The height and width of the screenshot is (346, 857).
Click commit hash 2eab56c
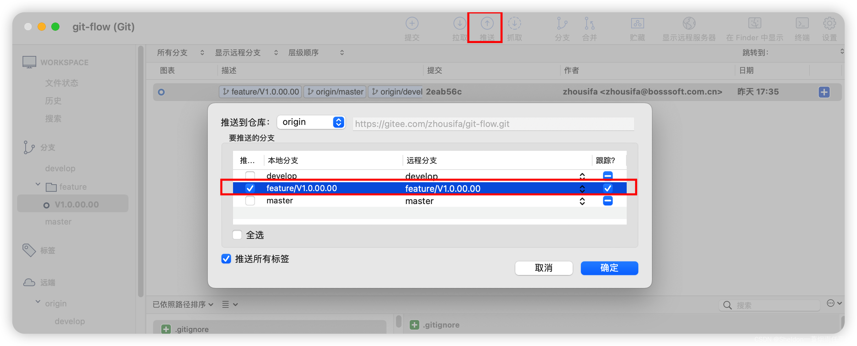pos(444,92)
